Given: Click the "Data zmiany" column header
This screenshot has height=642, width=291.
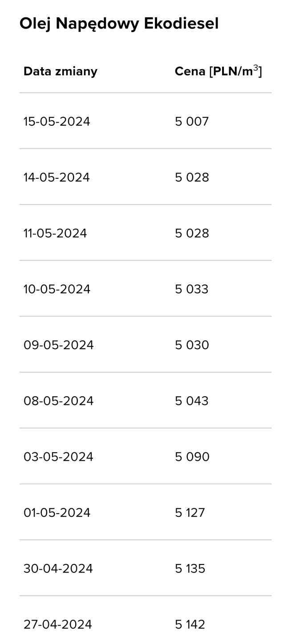Looking at the screenshot, I should pyautogui.click(x=61, y=71).
